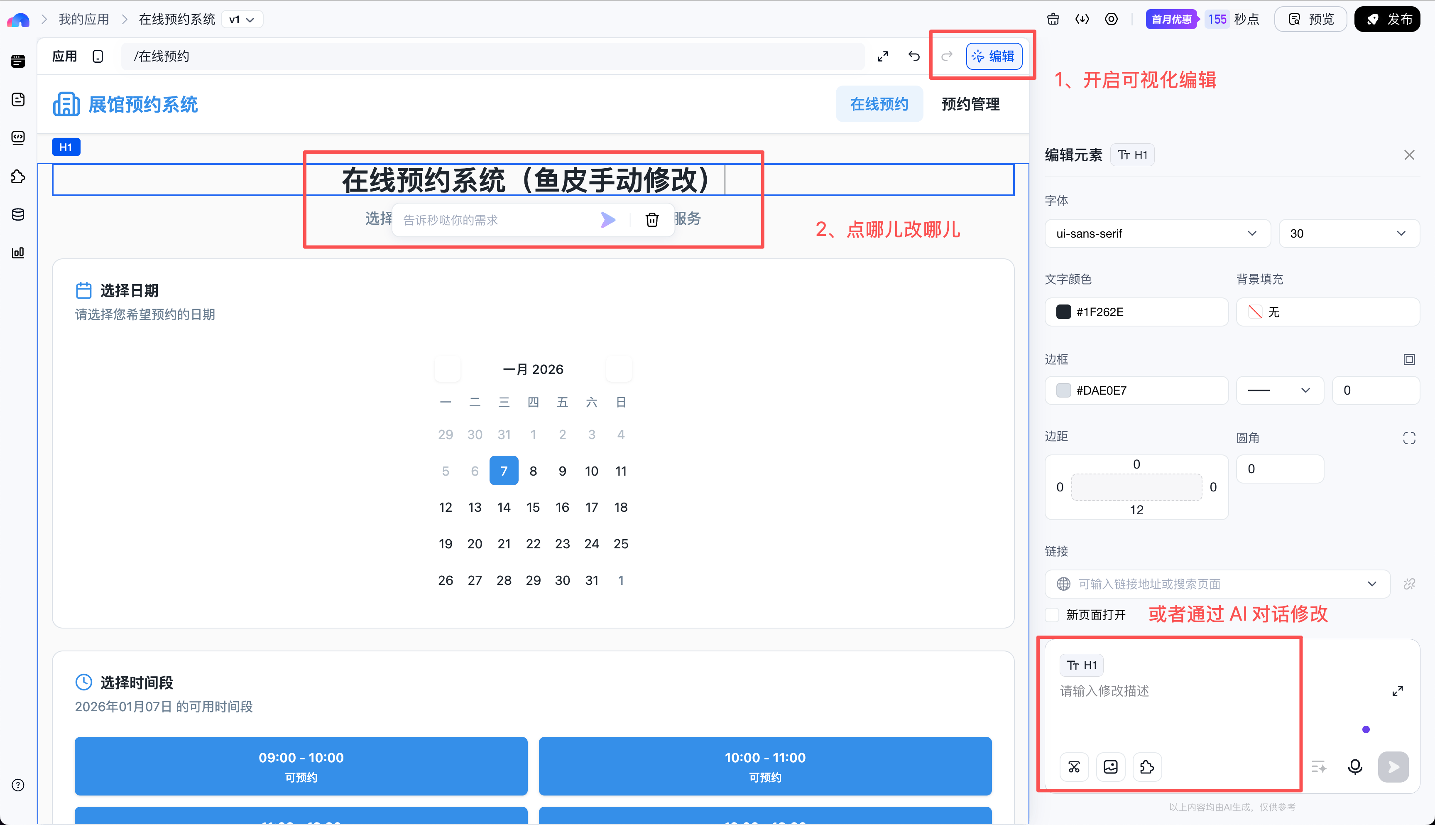Enable the 新页面打开 checkbox
The width and height of the screenshot is (1435, 825).
click(1052, 615)
